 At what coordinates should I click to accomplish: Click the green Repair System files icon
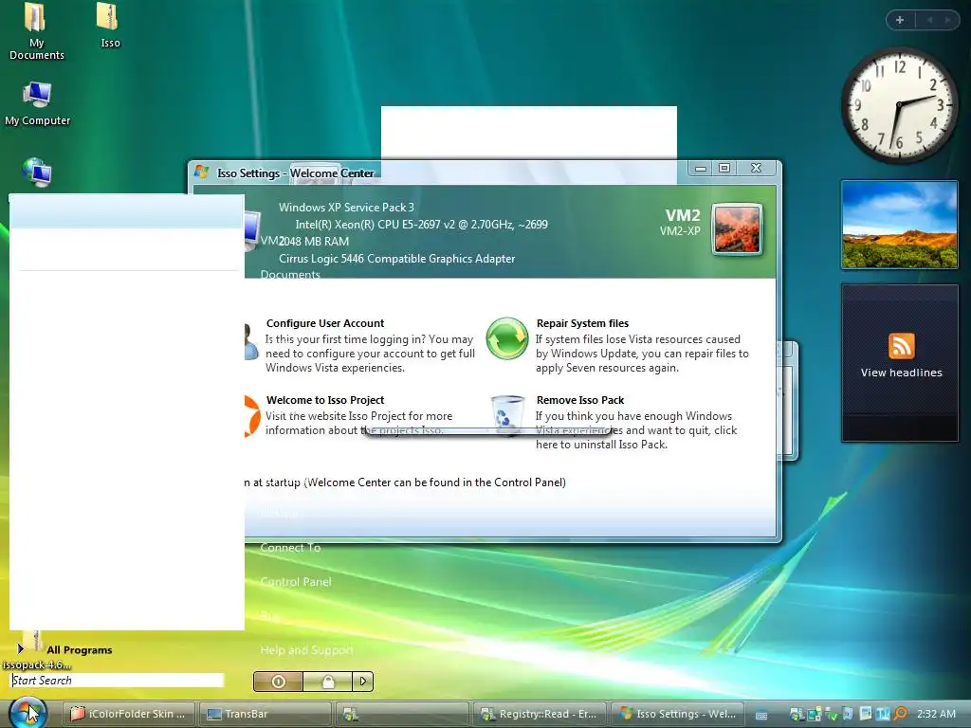(506, 338)
